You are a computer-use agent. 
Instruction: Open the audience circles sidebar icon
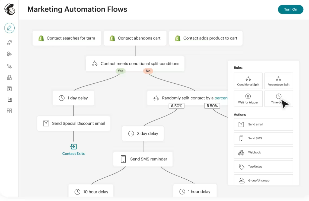[9, 54]
